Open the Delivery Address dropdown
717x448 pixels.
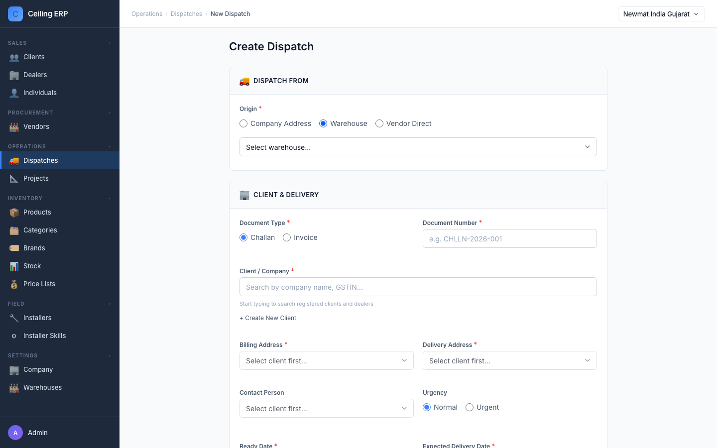[510, 360]
